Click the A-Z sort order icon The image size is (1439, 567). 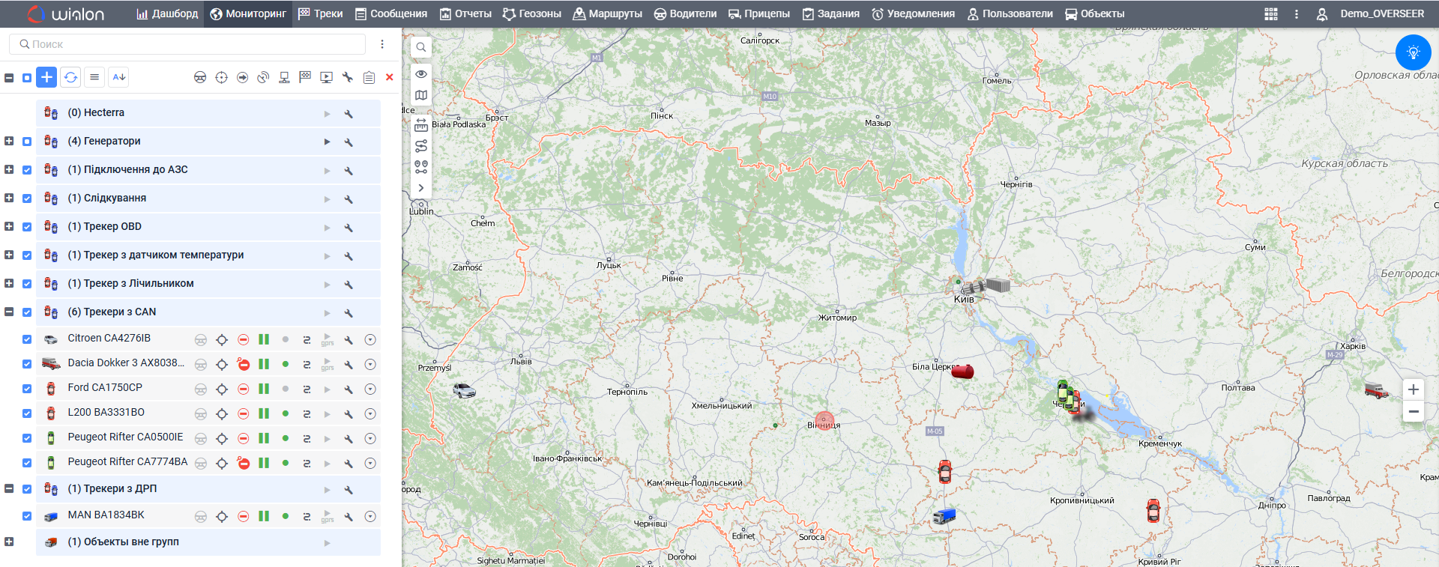118,77
